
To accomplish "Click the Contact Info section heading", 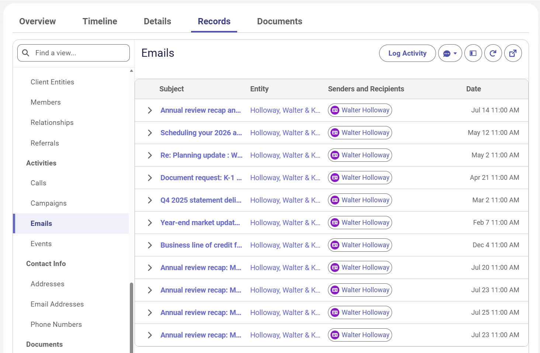I will [x=46, y=264].
